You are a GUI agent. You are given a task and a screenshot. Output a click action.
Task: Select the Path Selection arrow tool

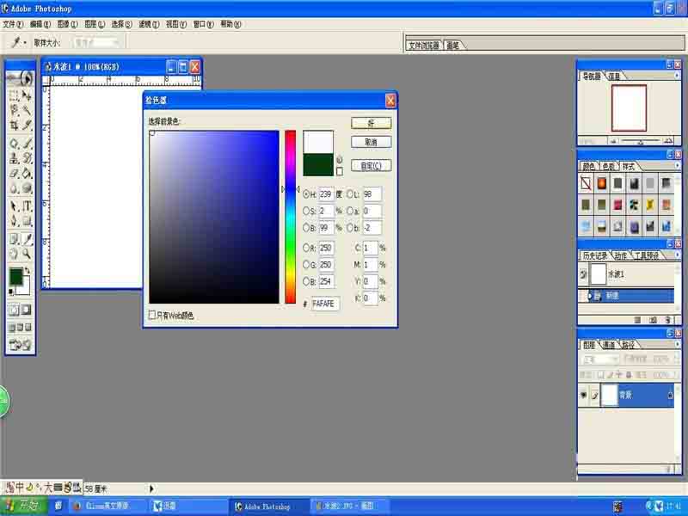(14, 206)
